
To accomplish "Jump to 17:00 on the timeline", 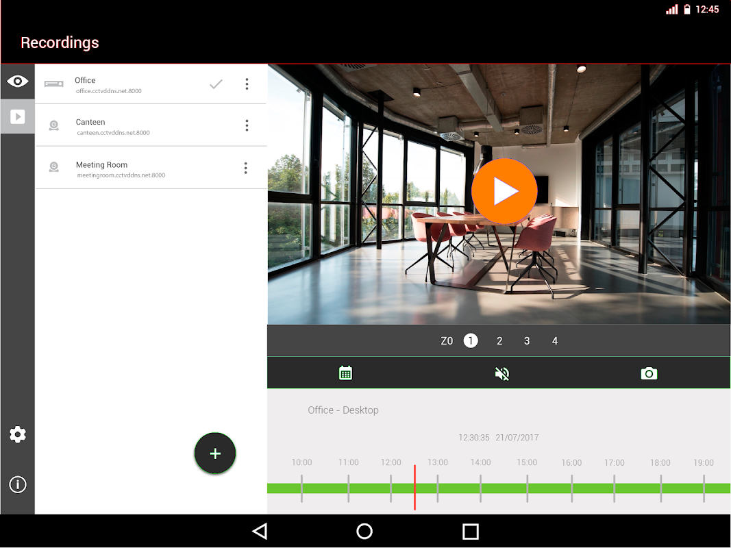I will pyautogui.click(x=615, y=463).
